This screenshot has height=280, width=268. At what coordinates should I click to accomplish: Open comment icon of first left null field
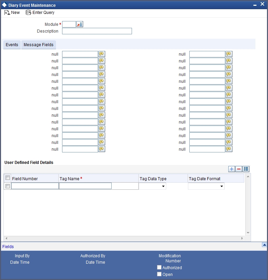pyautogui.click(x=101, y=54)
